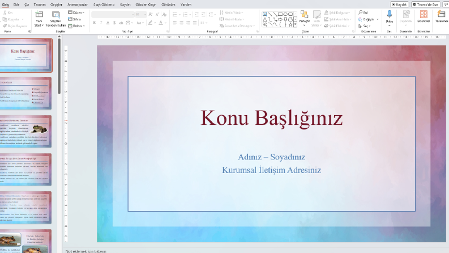The width and height of the screenshot is (449, 253).
Task: Select the oval shape in gallery
Action: click(x=285, y=14)
